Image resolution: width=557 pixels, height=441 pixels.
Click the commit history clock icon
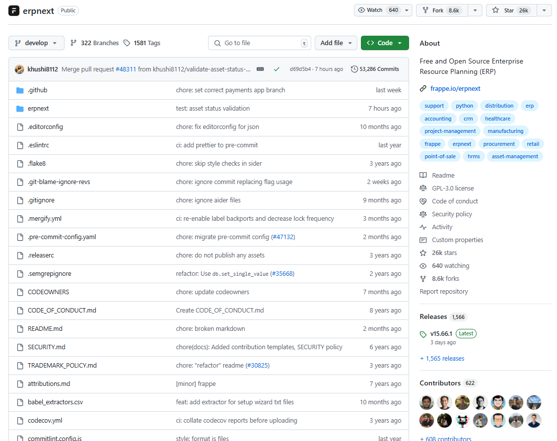(354, 69)
